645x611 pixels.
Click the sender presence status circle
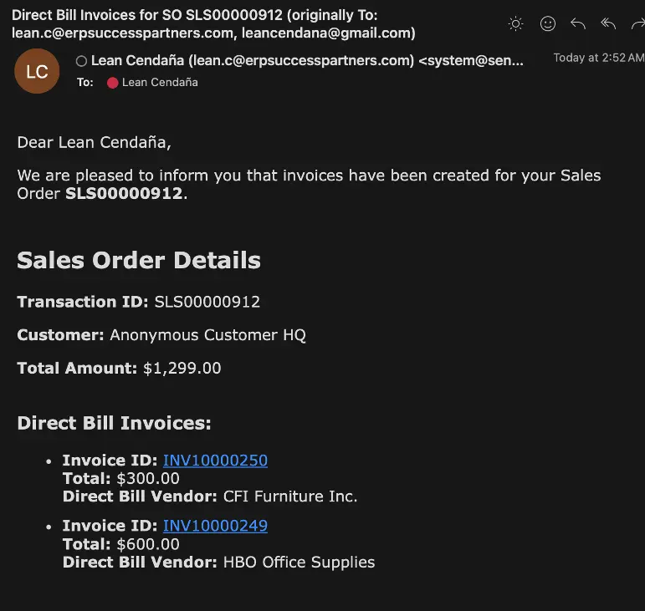tap(81, 61)
